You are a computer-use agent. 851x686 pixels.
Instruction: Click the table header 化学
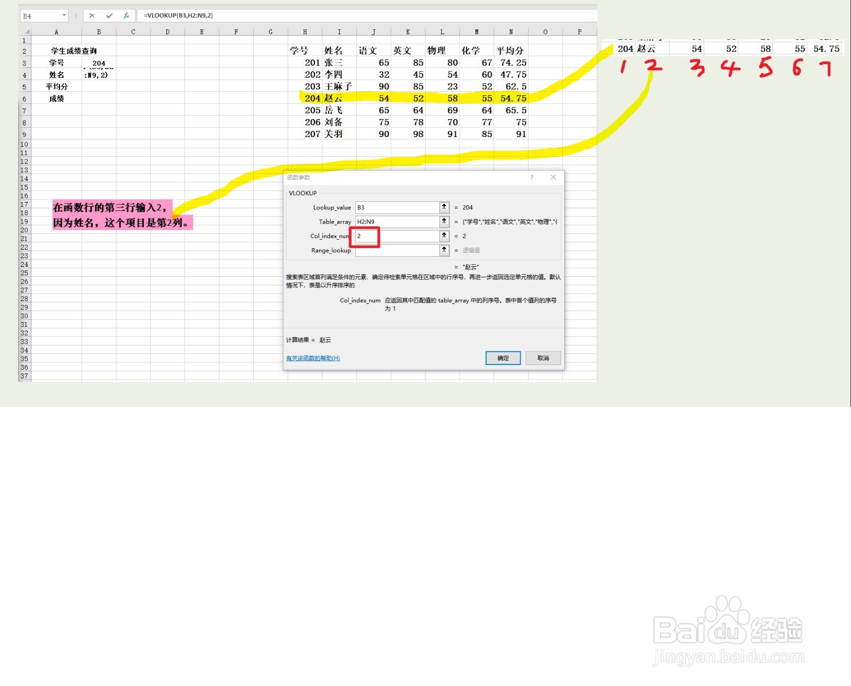pos(477,51)
